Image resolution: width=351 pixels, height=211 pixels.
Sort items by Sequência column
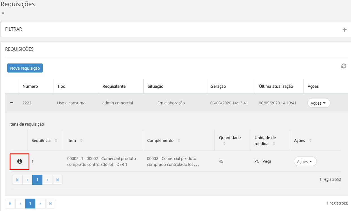(x=56, y=140)
